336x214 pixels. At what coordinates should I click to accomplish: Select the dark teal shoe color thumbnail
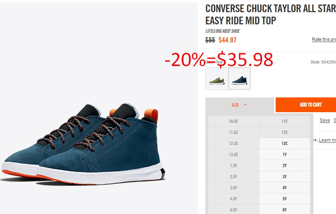[239, 79]
